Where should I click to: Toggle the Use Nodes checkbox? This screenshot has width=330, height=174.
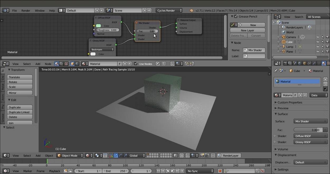(x=136, y=64)
